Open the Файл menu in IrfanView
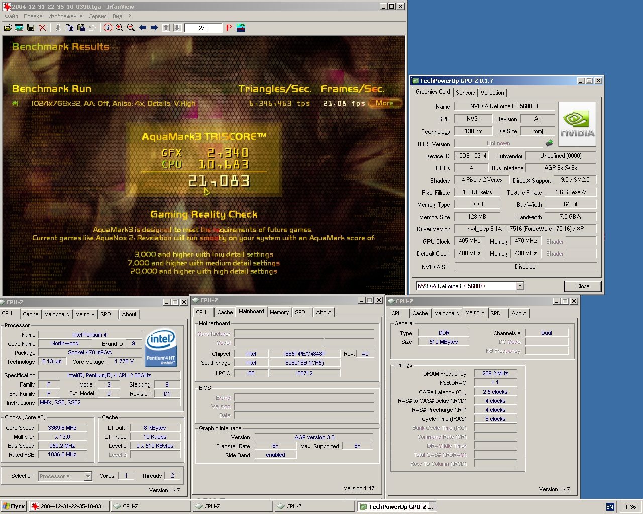 [11, 16]
